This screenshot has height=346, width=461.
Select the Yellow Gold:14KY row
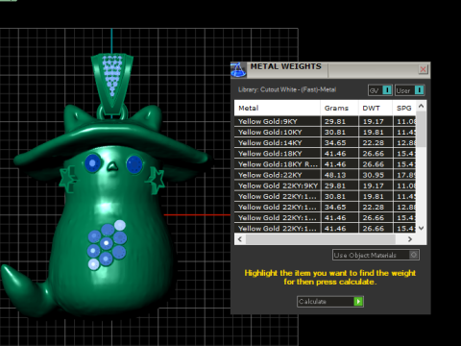(326, 143)
